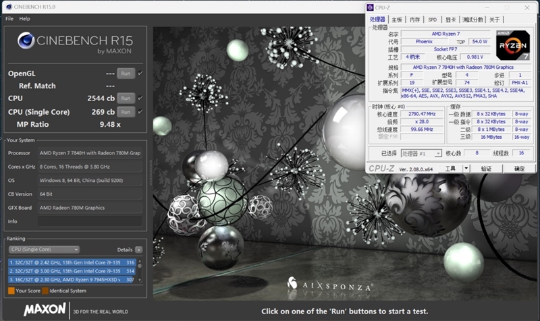Open the File menu in Cinebench
540x321 pixels.
(x=9, y=19)
